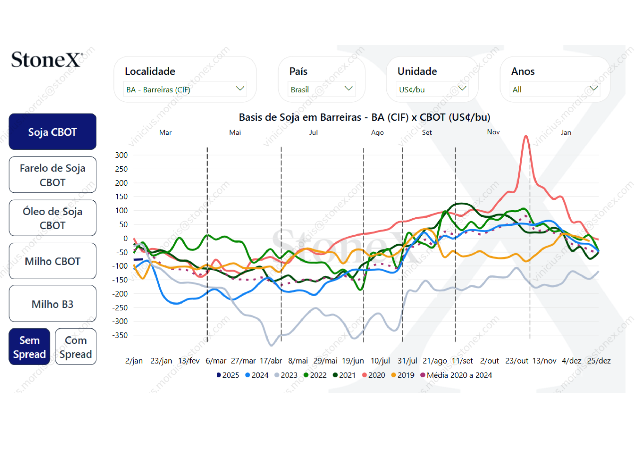Select the 2021 legend marker
Image resolution: width=638 pixels, height=450 pixels.
[x=335, y=375]
